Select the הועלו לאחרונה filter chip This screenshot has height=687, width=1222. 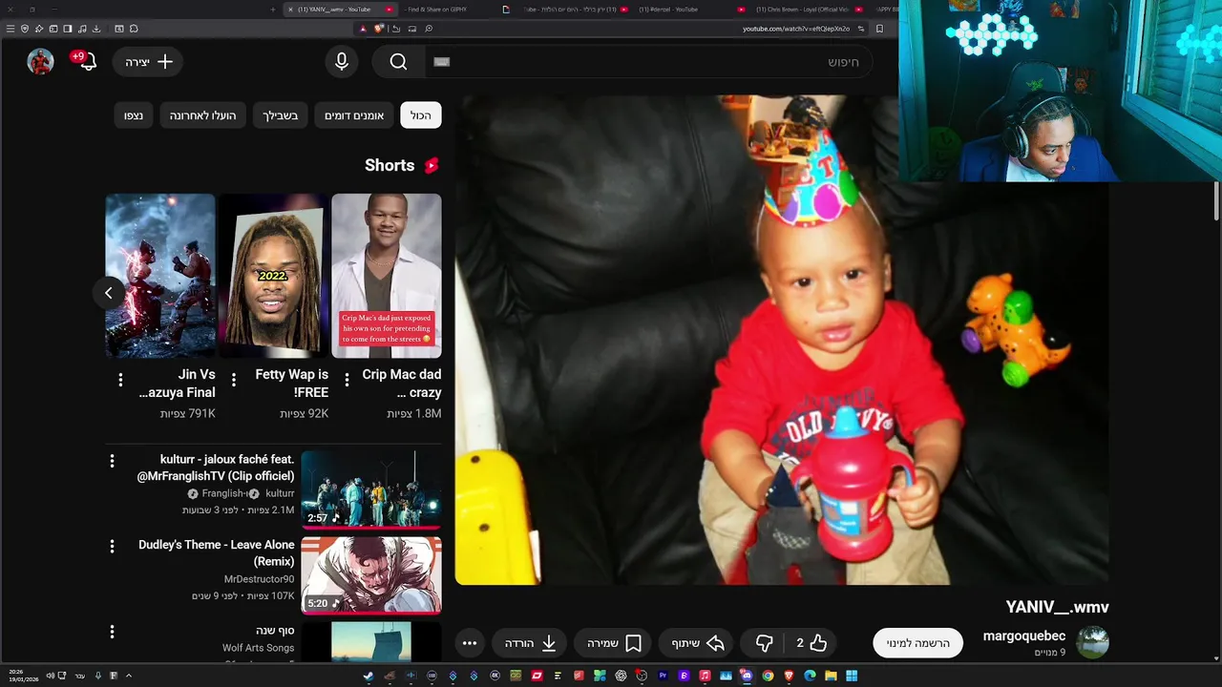(202, 115)
